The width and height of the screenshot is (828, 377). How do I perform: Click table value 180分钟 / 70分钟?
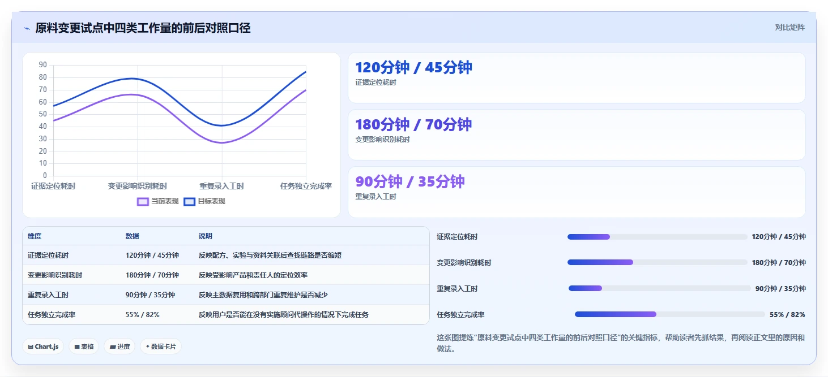(152, 275)
